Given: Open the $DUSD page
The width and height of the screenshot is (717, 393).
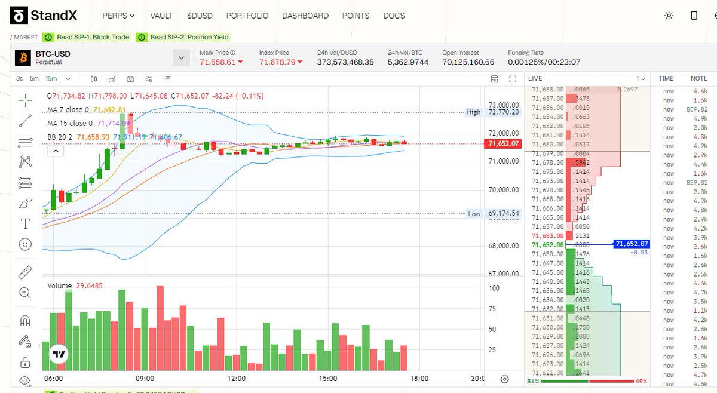Looking at the screenshot, I should [x=200, y=16].
